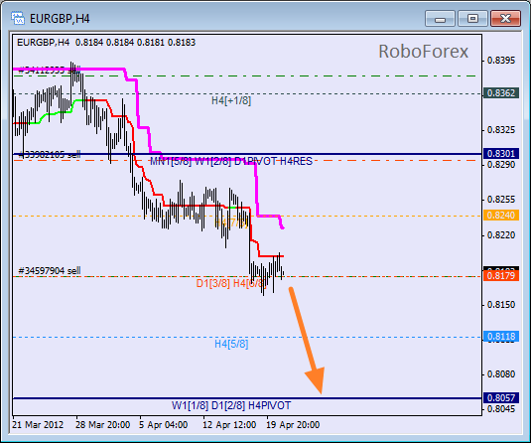The image size is (531, 443).
Task: Select the MN1[5/8] W1[2/8] D1PIVOT H4RES label
Action: tap(231, 161)
